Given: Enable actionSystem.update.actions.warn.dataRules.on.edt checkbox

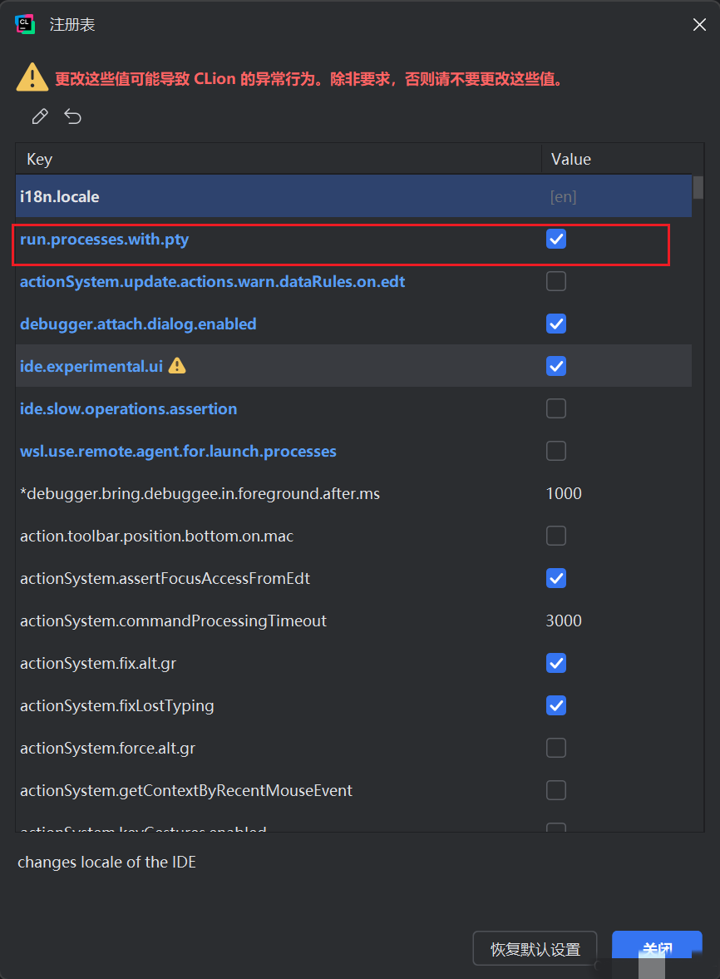Looking at the screenshot, I should (556, 282).
